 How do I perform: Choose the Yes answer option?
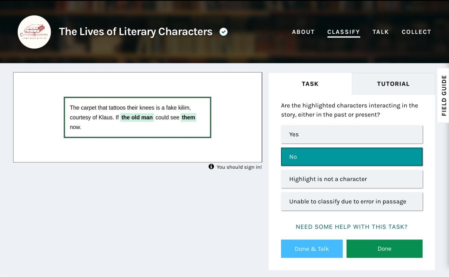pyautogui.click(x=351, y=134)
